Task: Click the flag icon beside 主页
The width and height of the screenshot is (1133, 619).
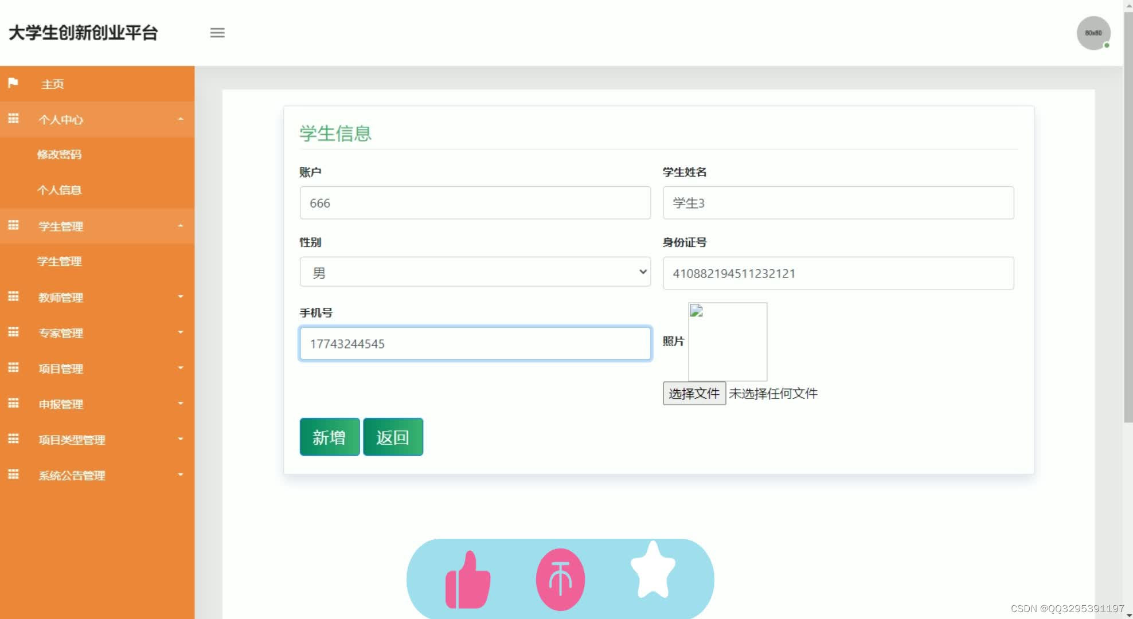Action: (13, 83)
